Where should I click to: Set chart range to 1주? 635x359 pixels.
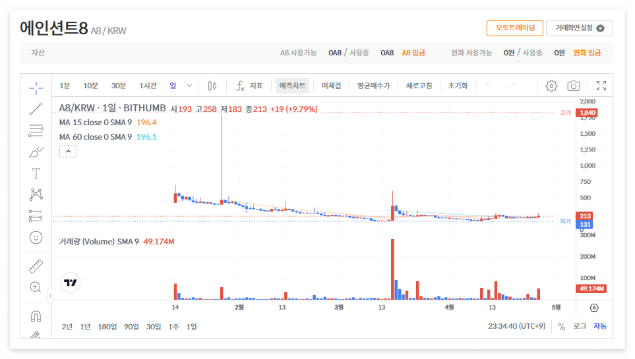pos(173,327)
